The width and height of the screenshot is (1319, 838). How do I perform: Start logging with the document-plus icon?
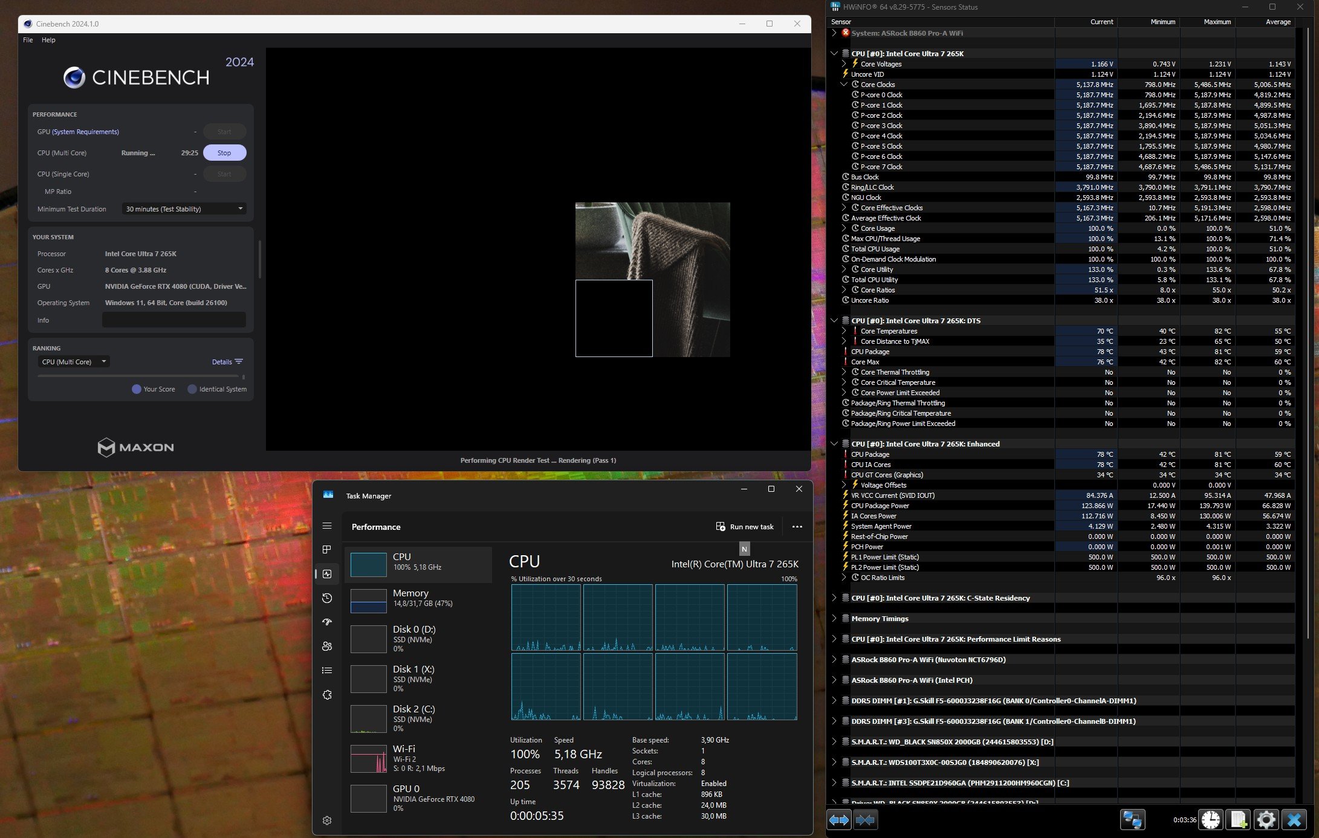click(1238, 820)
